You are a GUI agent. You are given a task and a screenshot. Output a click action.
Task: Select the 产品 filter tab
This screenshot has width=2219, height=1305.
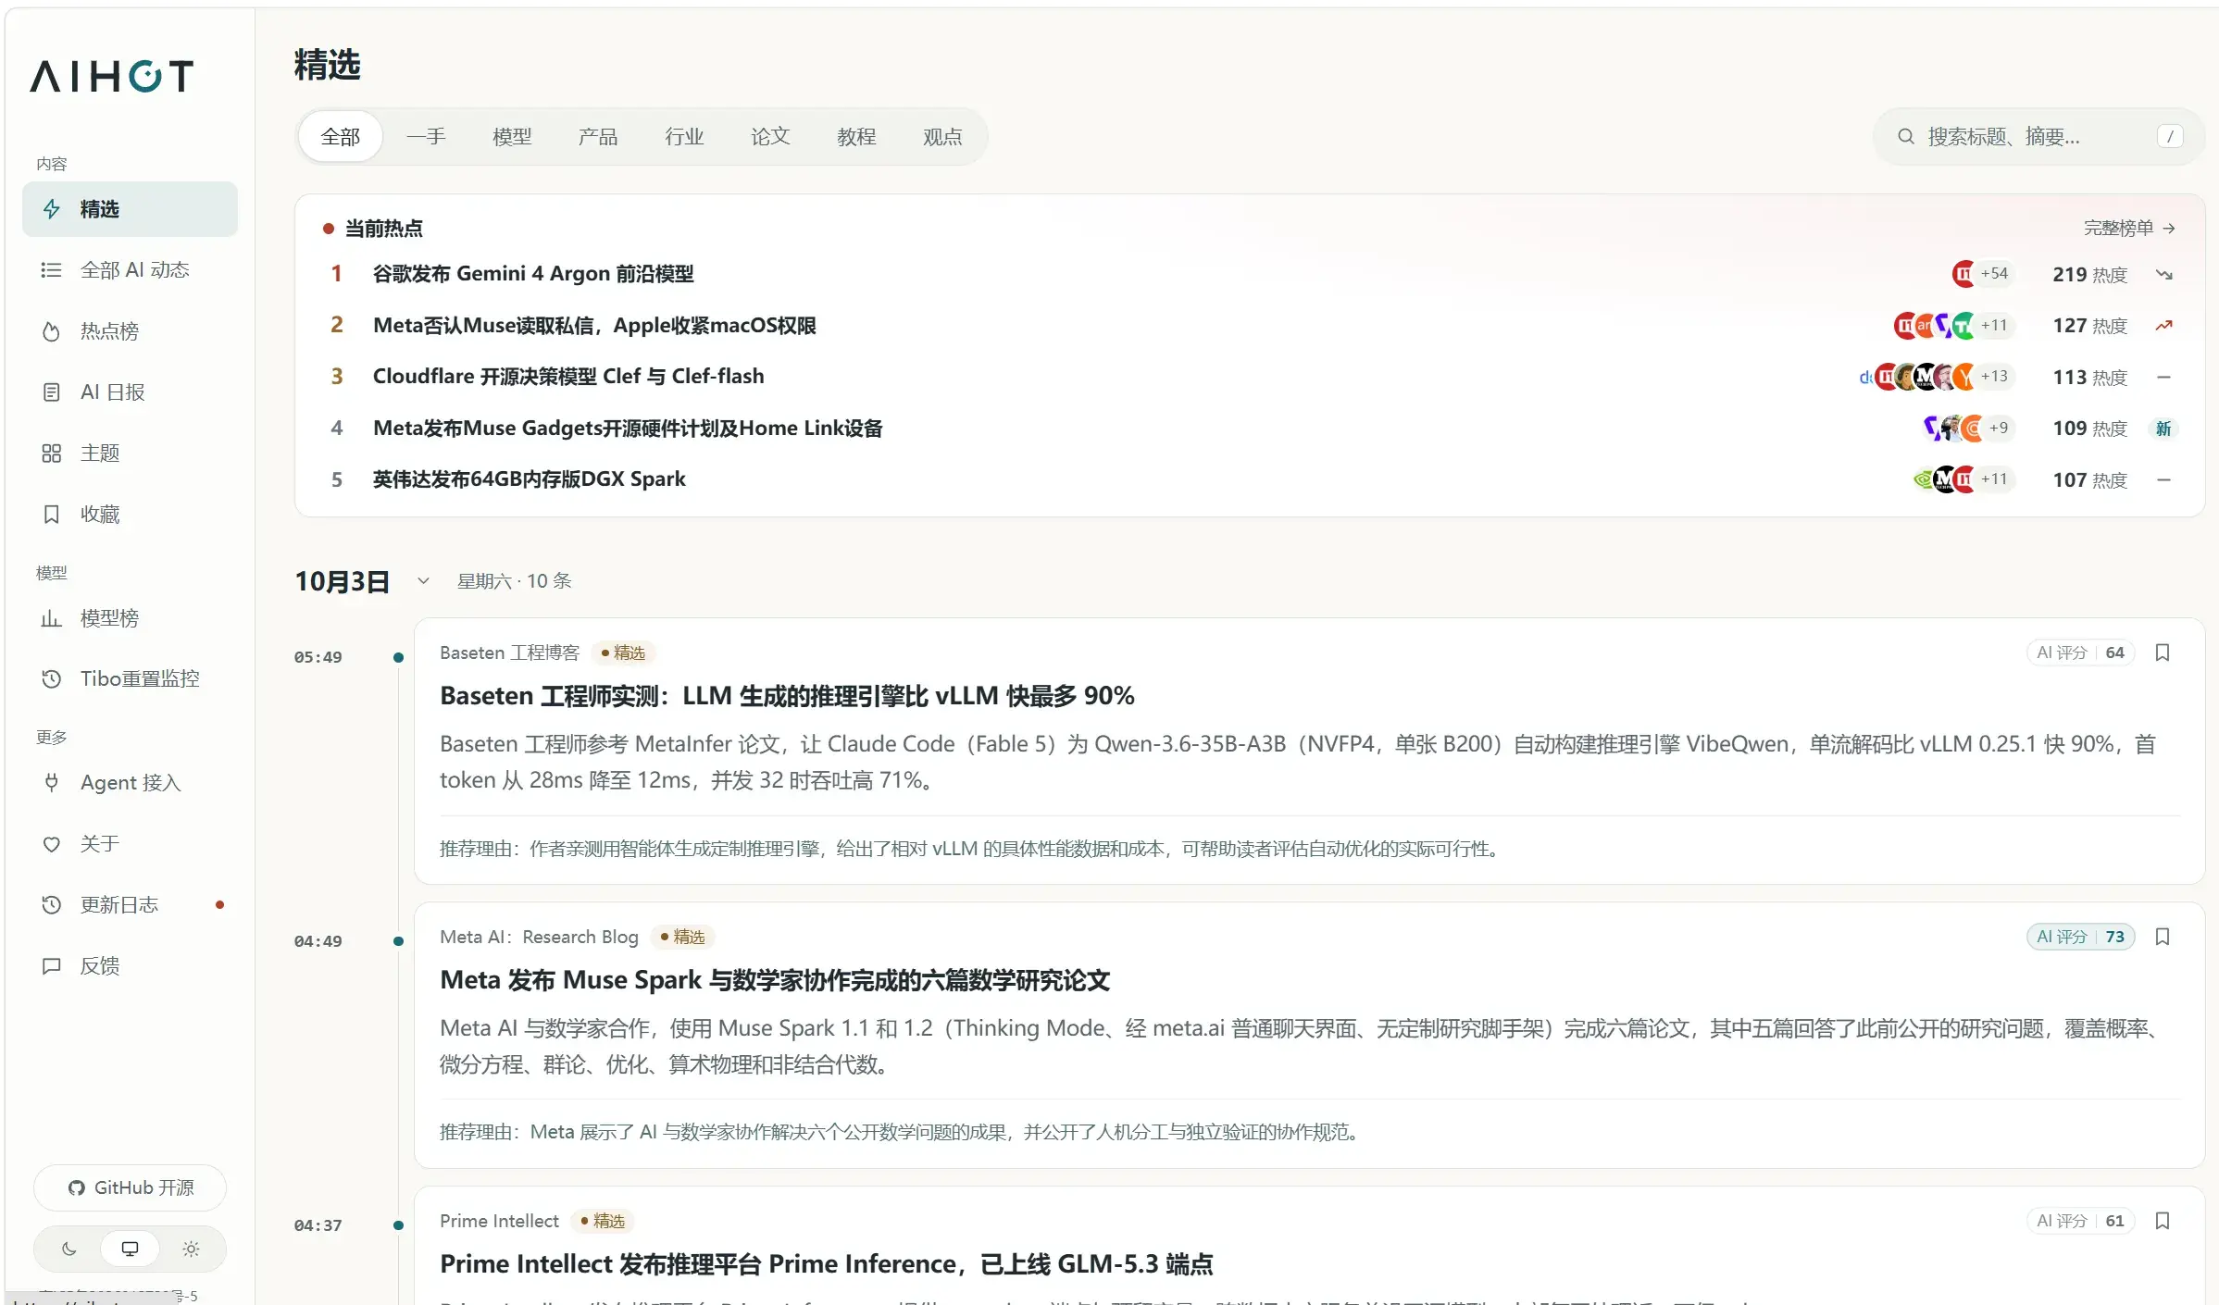click(599, 137)
